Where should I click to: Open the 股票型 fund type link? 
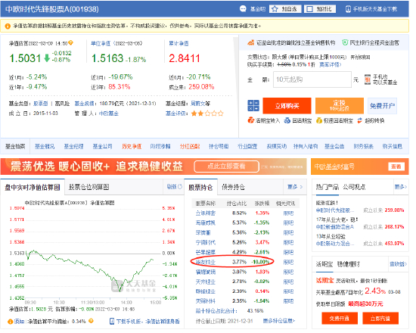click(x=41, y=104)
